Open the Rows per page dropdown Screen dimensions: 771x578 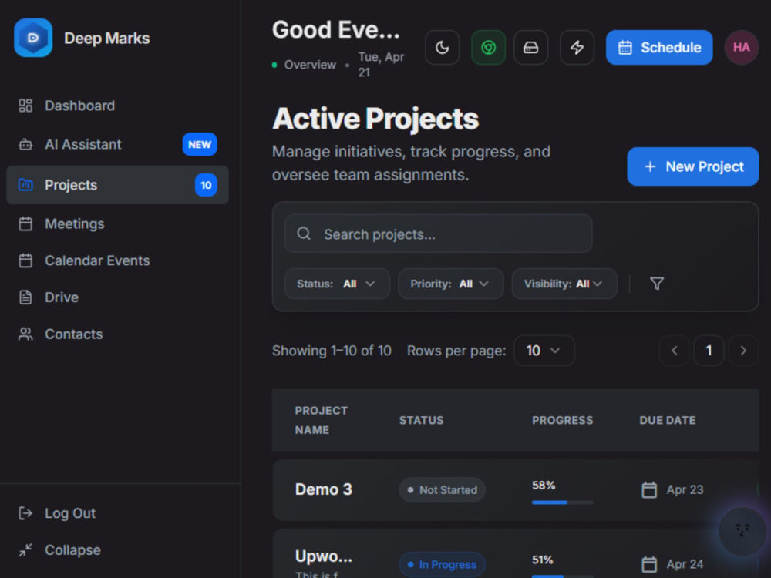544,351
